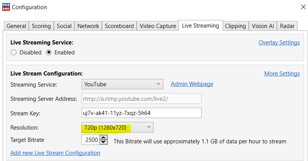The image size is (308, 161).
Task: Increase Target Bitrate with up arrow
Action: tap(103, 138)
